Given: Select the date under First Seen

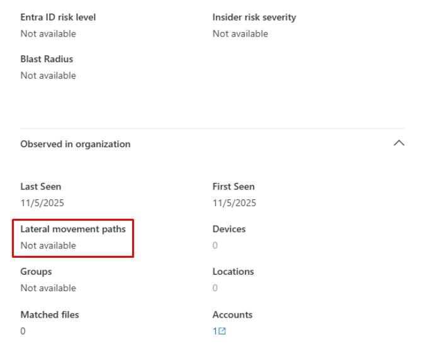Looking at the screenshot, I should [x=234, y=203].
